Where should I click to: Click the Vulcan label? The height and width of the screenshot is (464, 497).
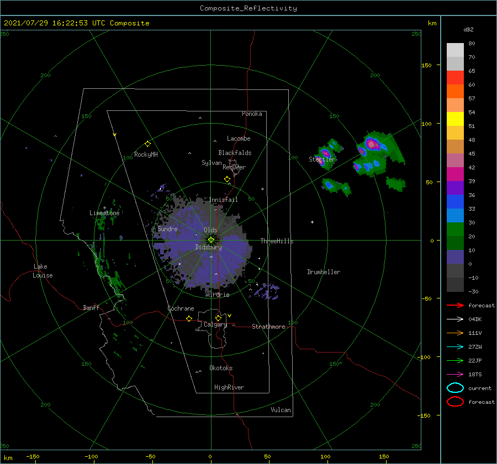pyautogui.click(x=281, y=410)
